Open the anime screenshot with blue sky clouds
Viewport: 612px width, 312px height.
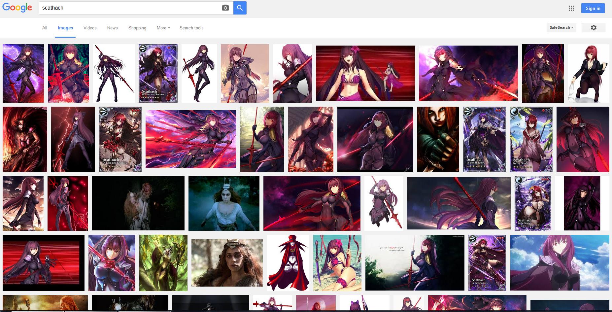coord(560,263)
